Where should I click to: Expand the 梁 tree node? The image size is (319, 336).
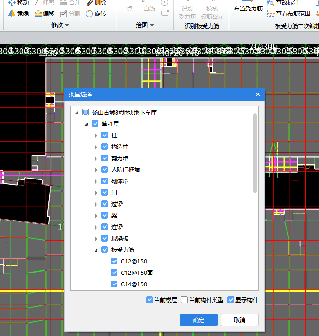96,216
